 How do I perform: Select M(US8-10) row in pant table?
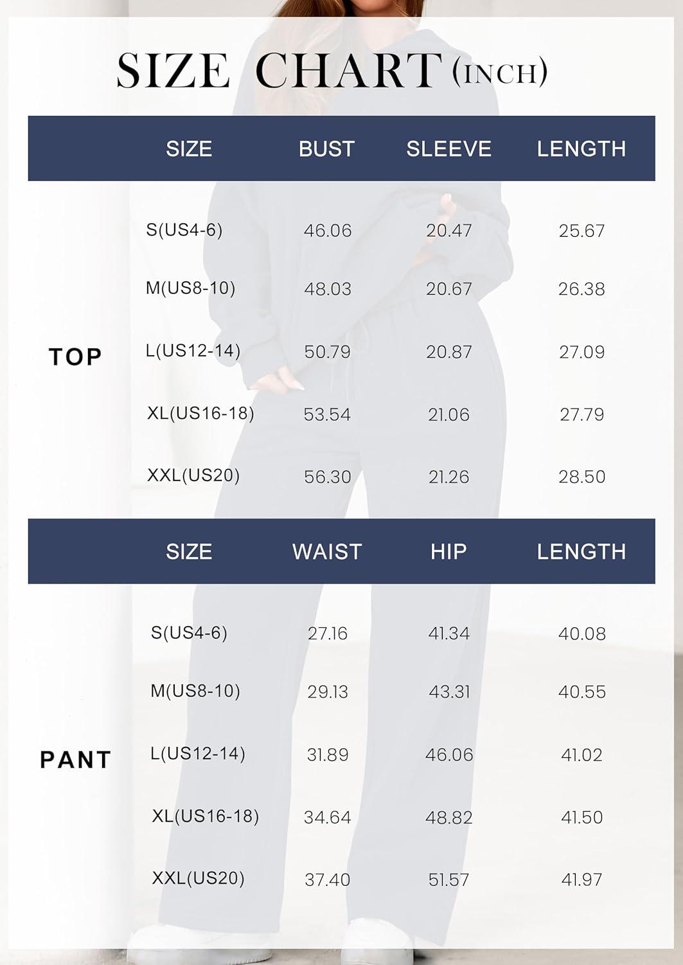[195, 691]
